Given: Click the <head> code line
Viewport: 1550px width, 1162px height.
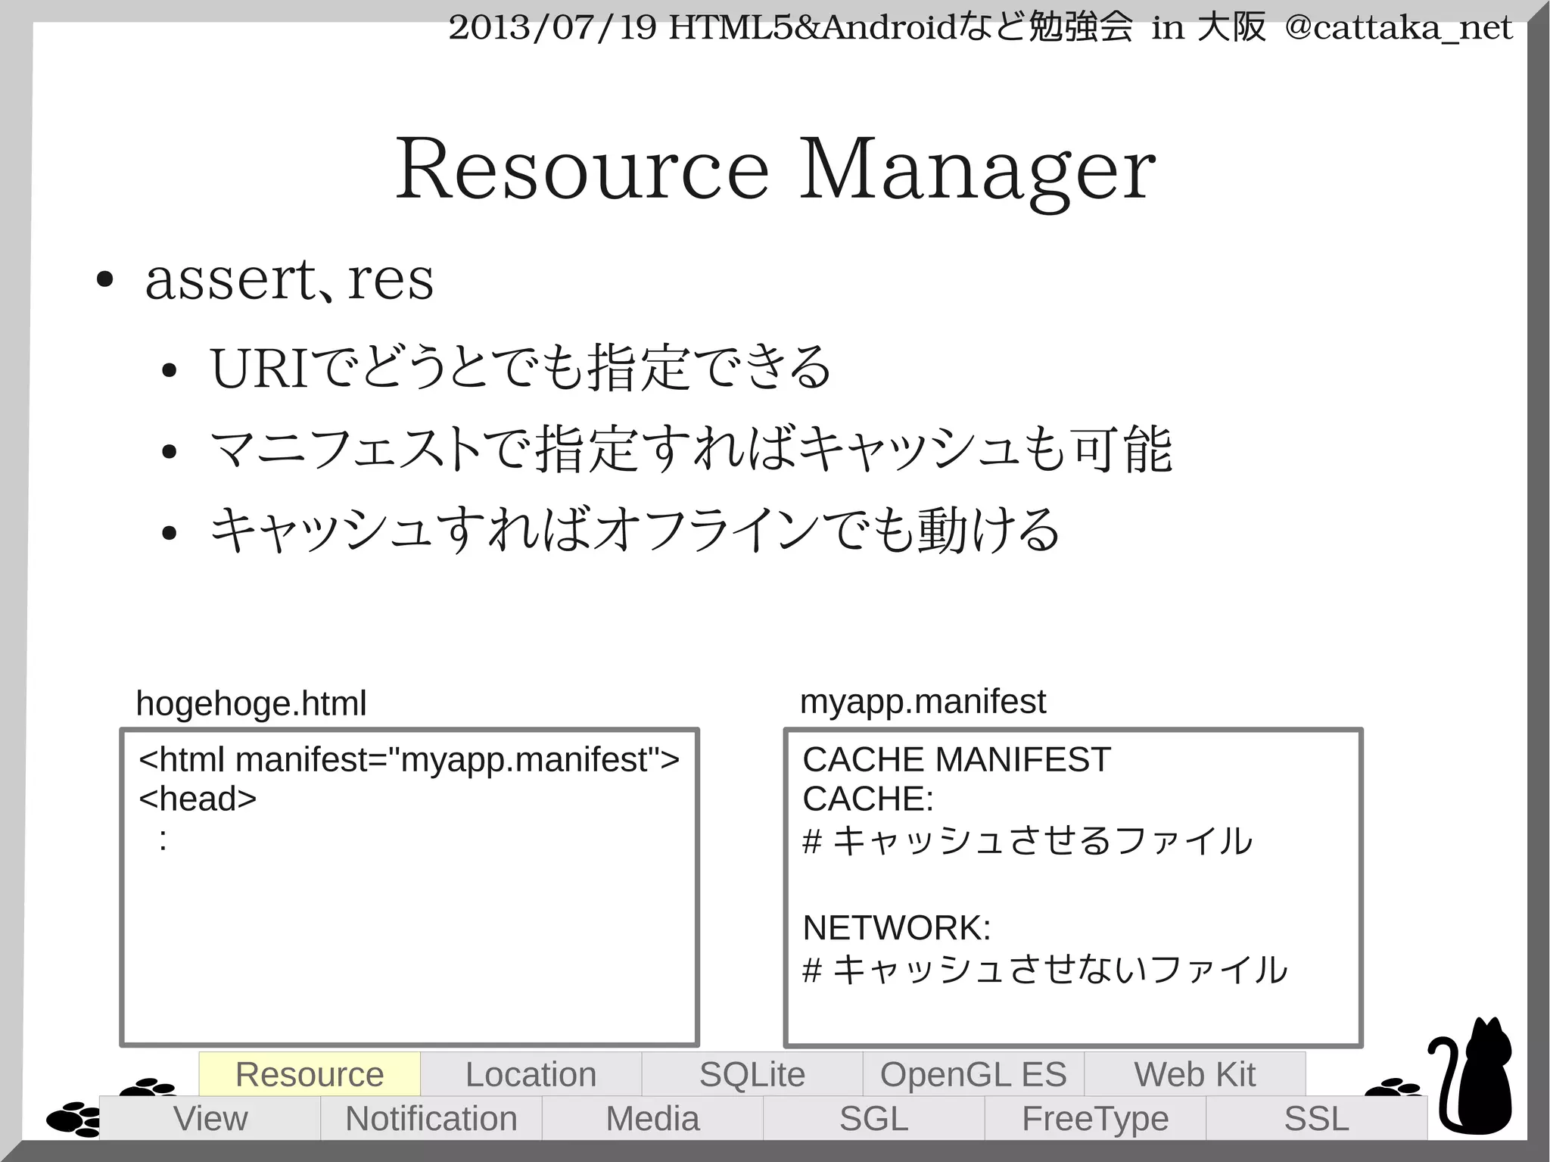Looking at the screenshot, I should point(198,799).
